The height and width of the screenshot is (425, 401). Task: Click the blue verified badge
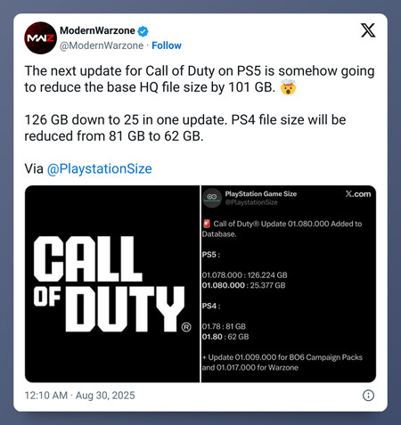coord(143,31)
